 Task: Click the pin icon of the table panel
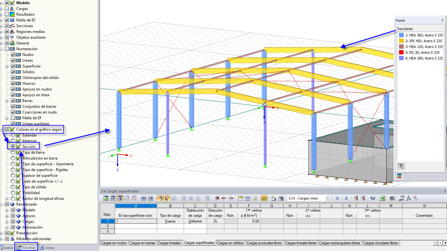(445, 191)
